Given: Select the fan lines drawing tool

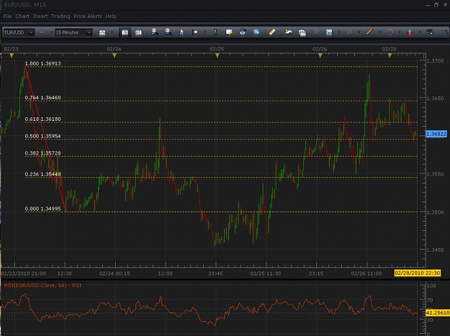Looking at the screenshot, I should click(349, 32).
